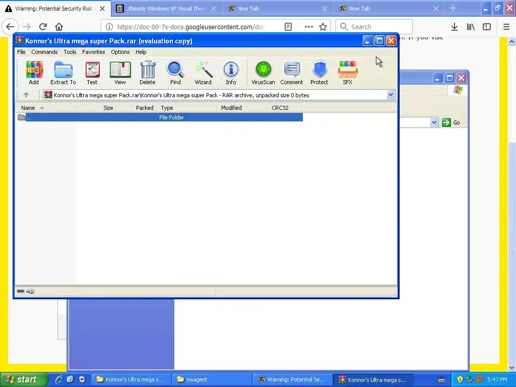Go up one level arrow in WinRAR
The height and width of the screenshot is (387, 516).
click(x=26, y=95)
